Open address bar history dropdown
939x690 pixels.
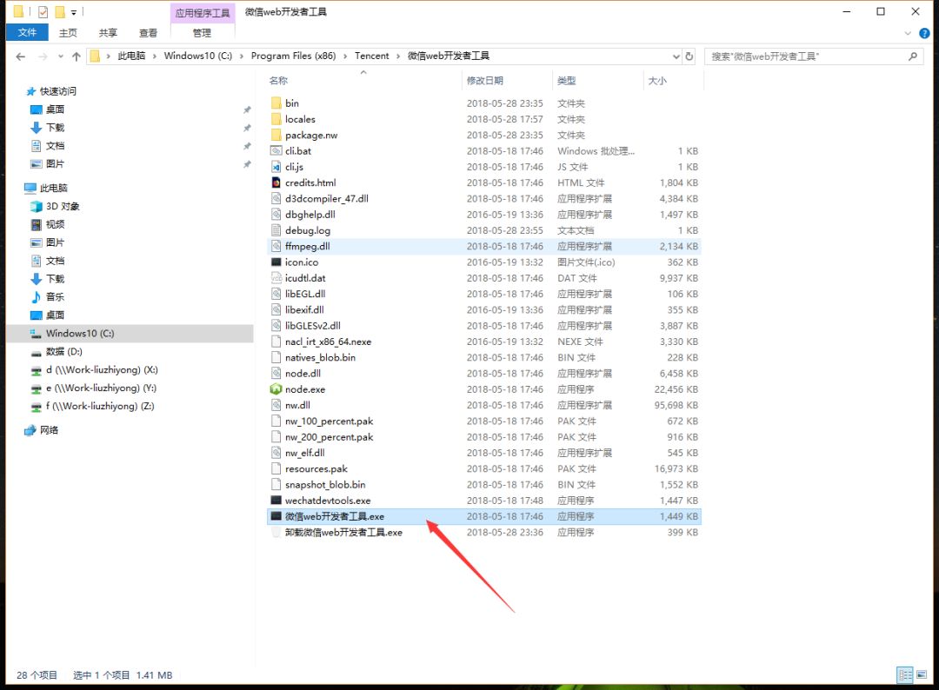click(676, 56)
